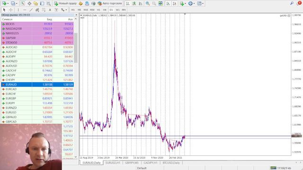Select the EURUSD row in Market Watch
The width and height of the screenshot is (303, 170).
37,112
